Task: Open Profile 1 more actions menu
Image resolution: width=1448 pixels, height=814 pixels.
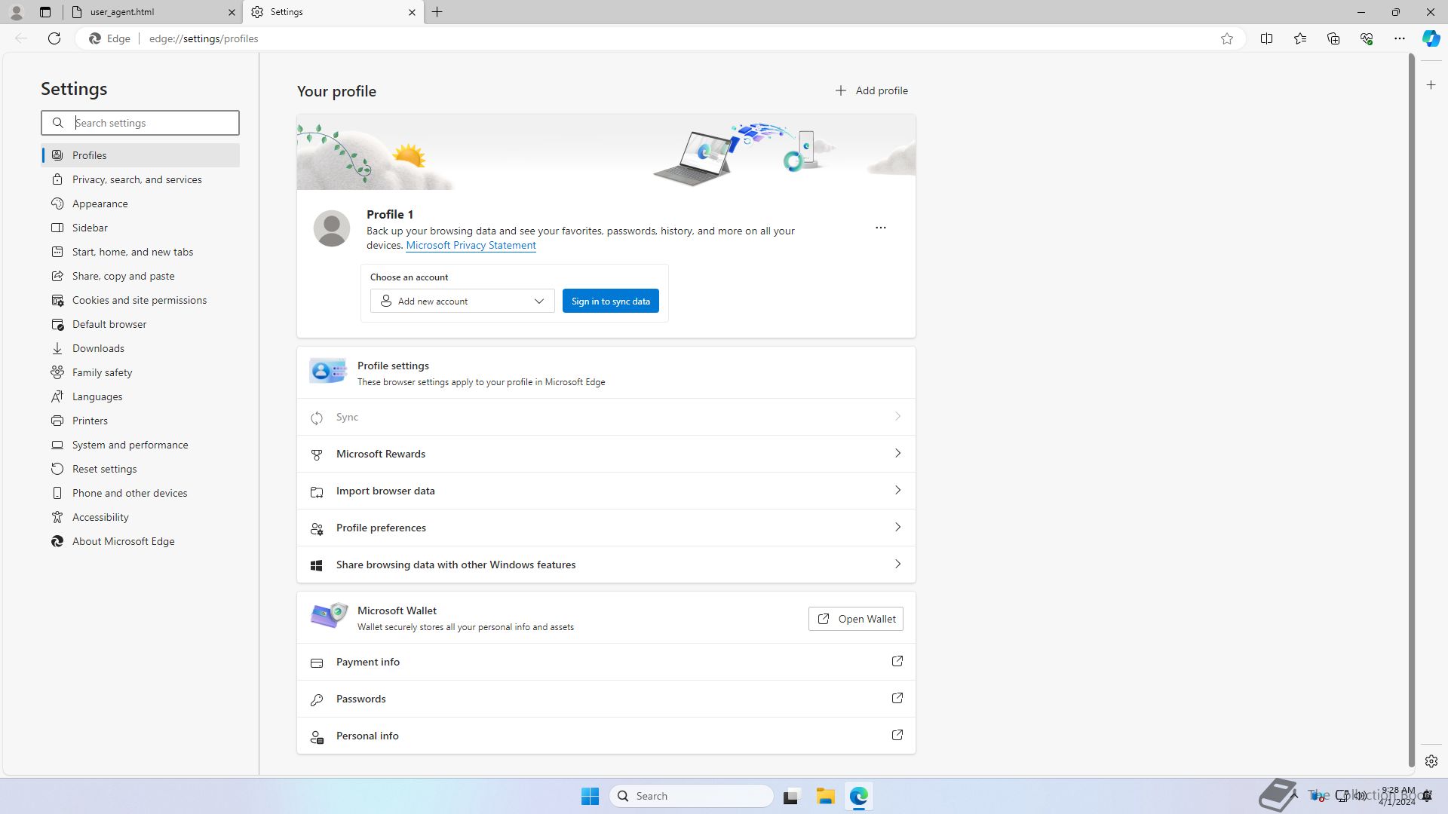Action: coord(880,228)
